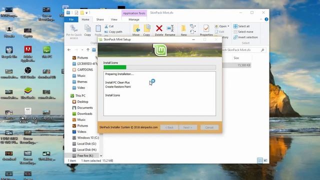
Task: Select the Manage tab under Application Tools
Action: coord(134,19)
